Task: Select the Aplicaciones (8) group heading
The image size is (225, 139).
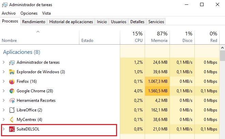Action: [21, 52]
